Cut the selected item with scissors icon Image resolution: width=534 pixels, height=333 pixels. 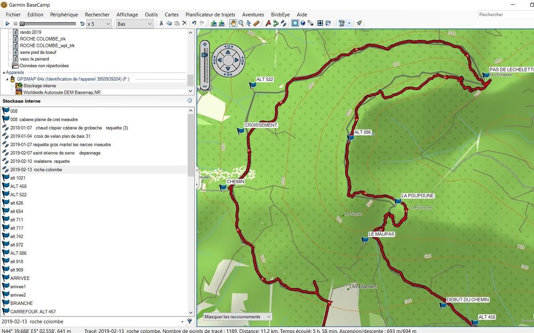click(x=161, y=23)
